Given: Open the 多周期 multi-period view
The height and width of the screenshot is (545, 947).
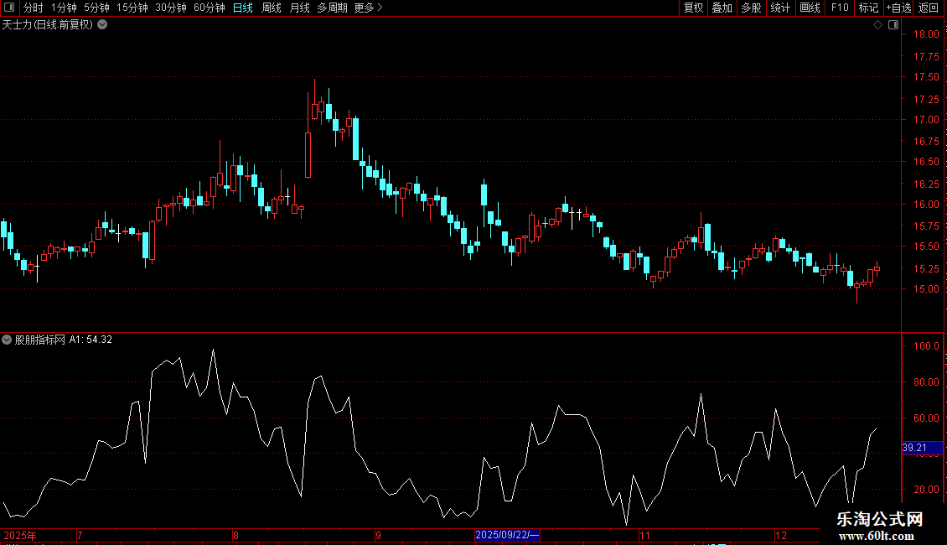Looking at the screenshot, I should tap(332, 8).
